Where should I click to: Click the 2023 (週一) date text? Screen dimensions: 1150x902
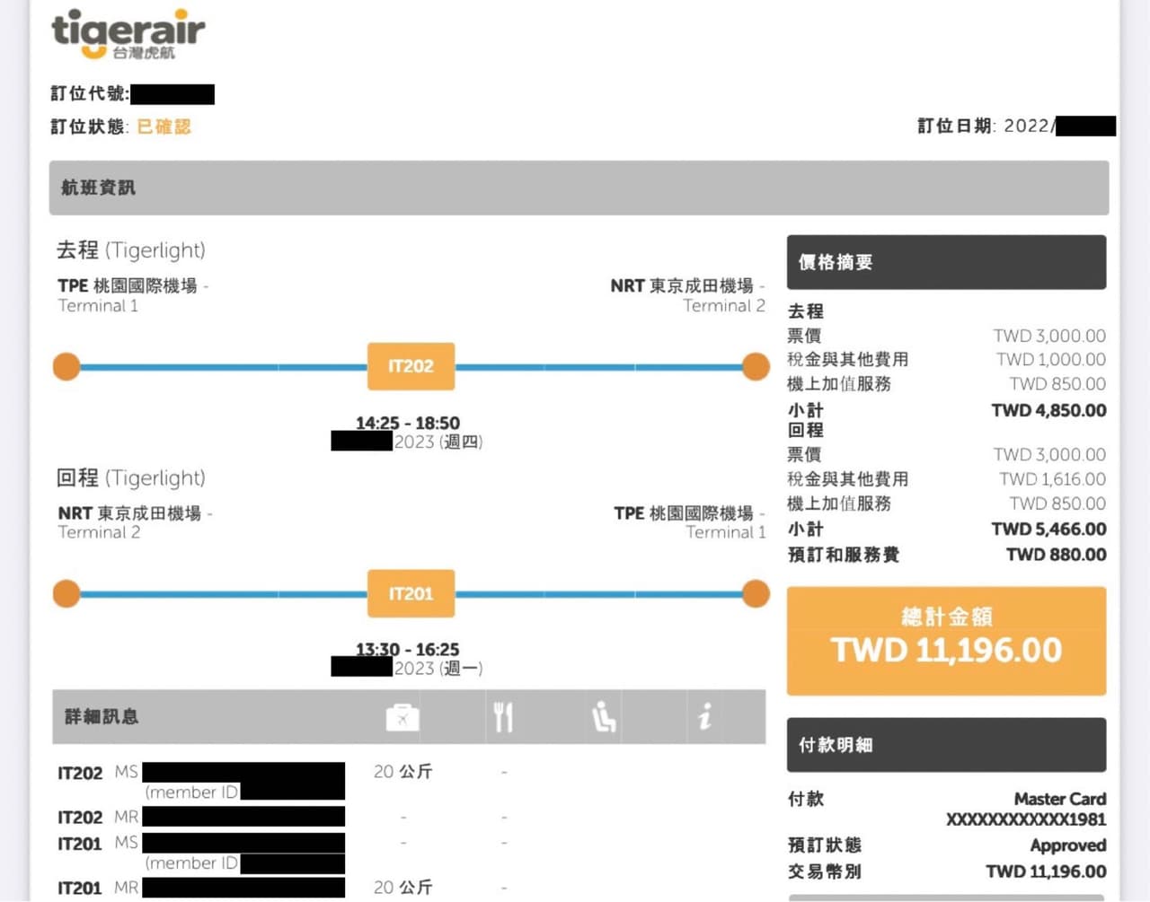click(438, 668)
